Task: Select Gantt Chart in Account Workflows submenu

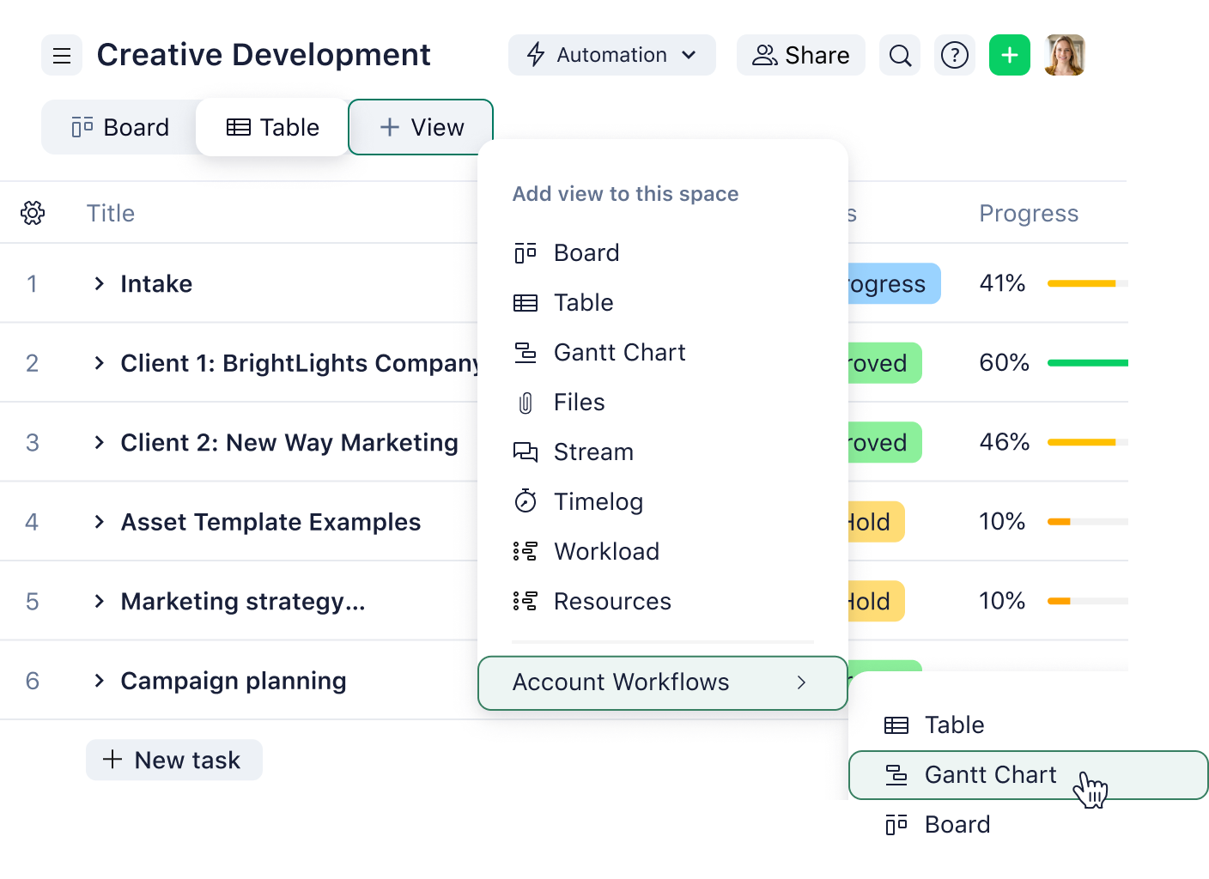Action: [990, 774]
